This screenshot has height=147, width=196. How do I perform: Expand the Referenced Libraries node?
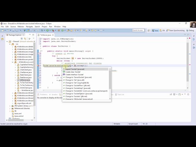point(10,108)
